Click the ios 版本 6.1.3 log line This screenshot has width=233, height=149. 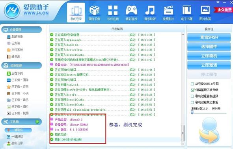69,130
